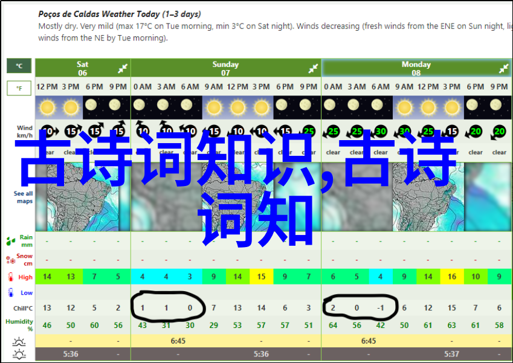
Task: Click the Poços de Caldas Weather Today heading
Action: [x=120, y=14]
